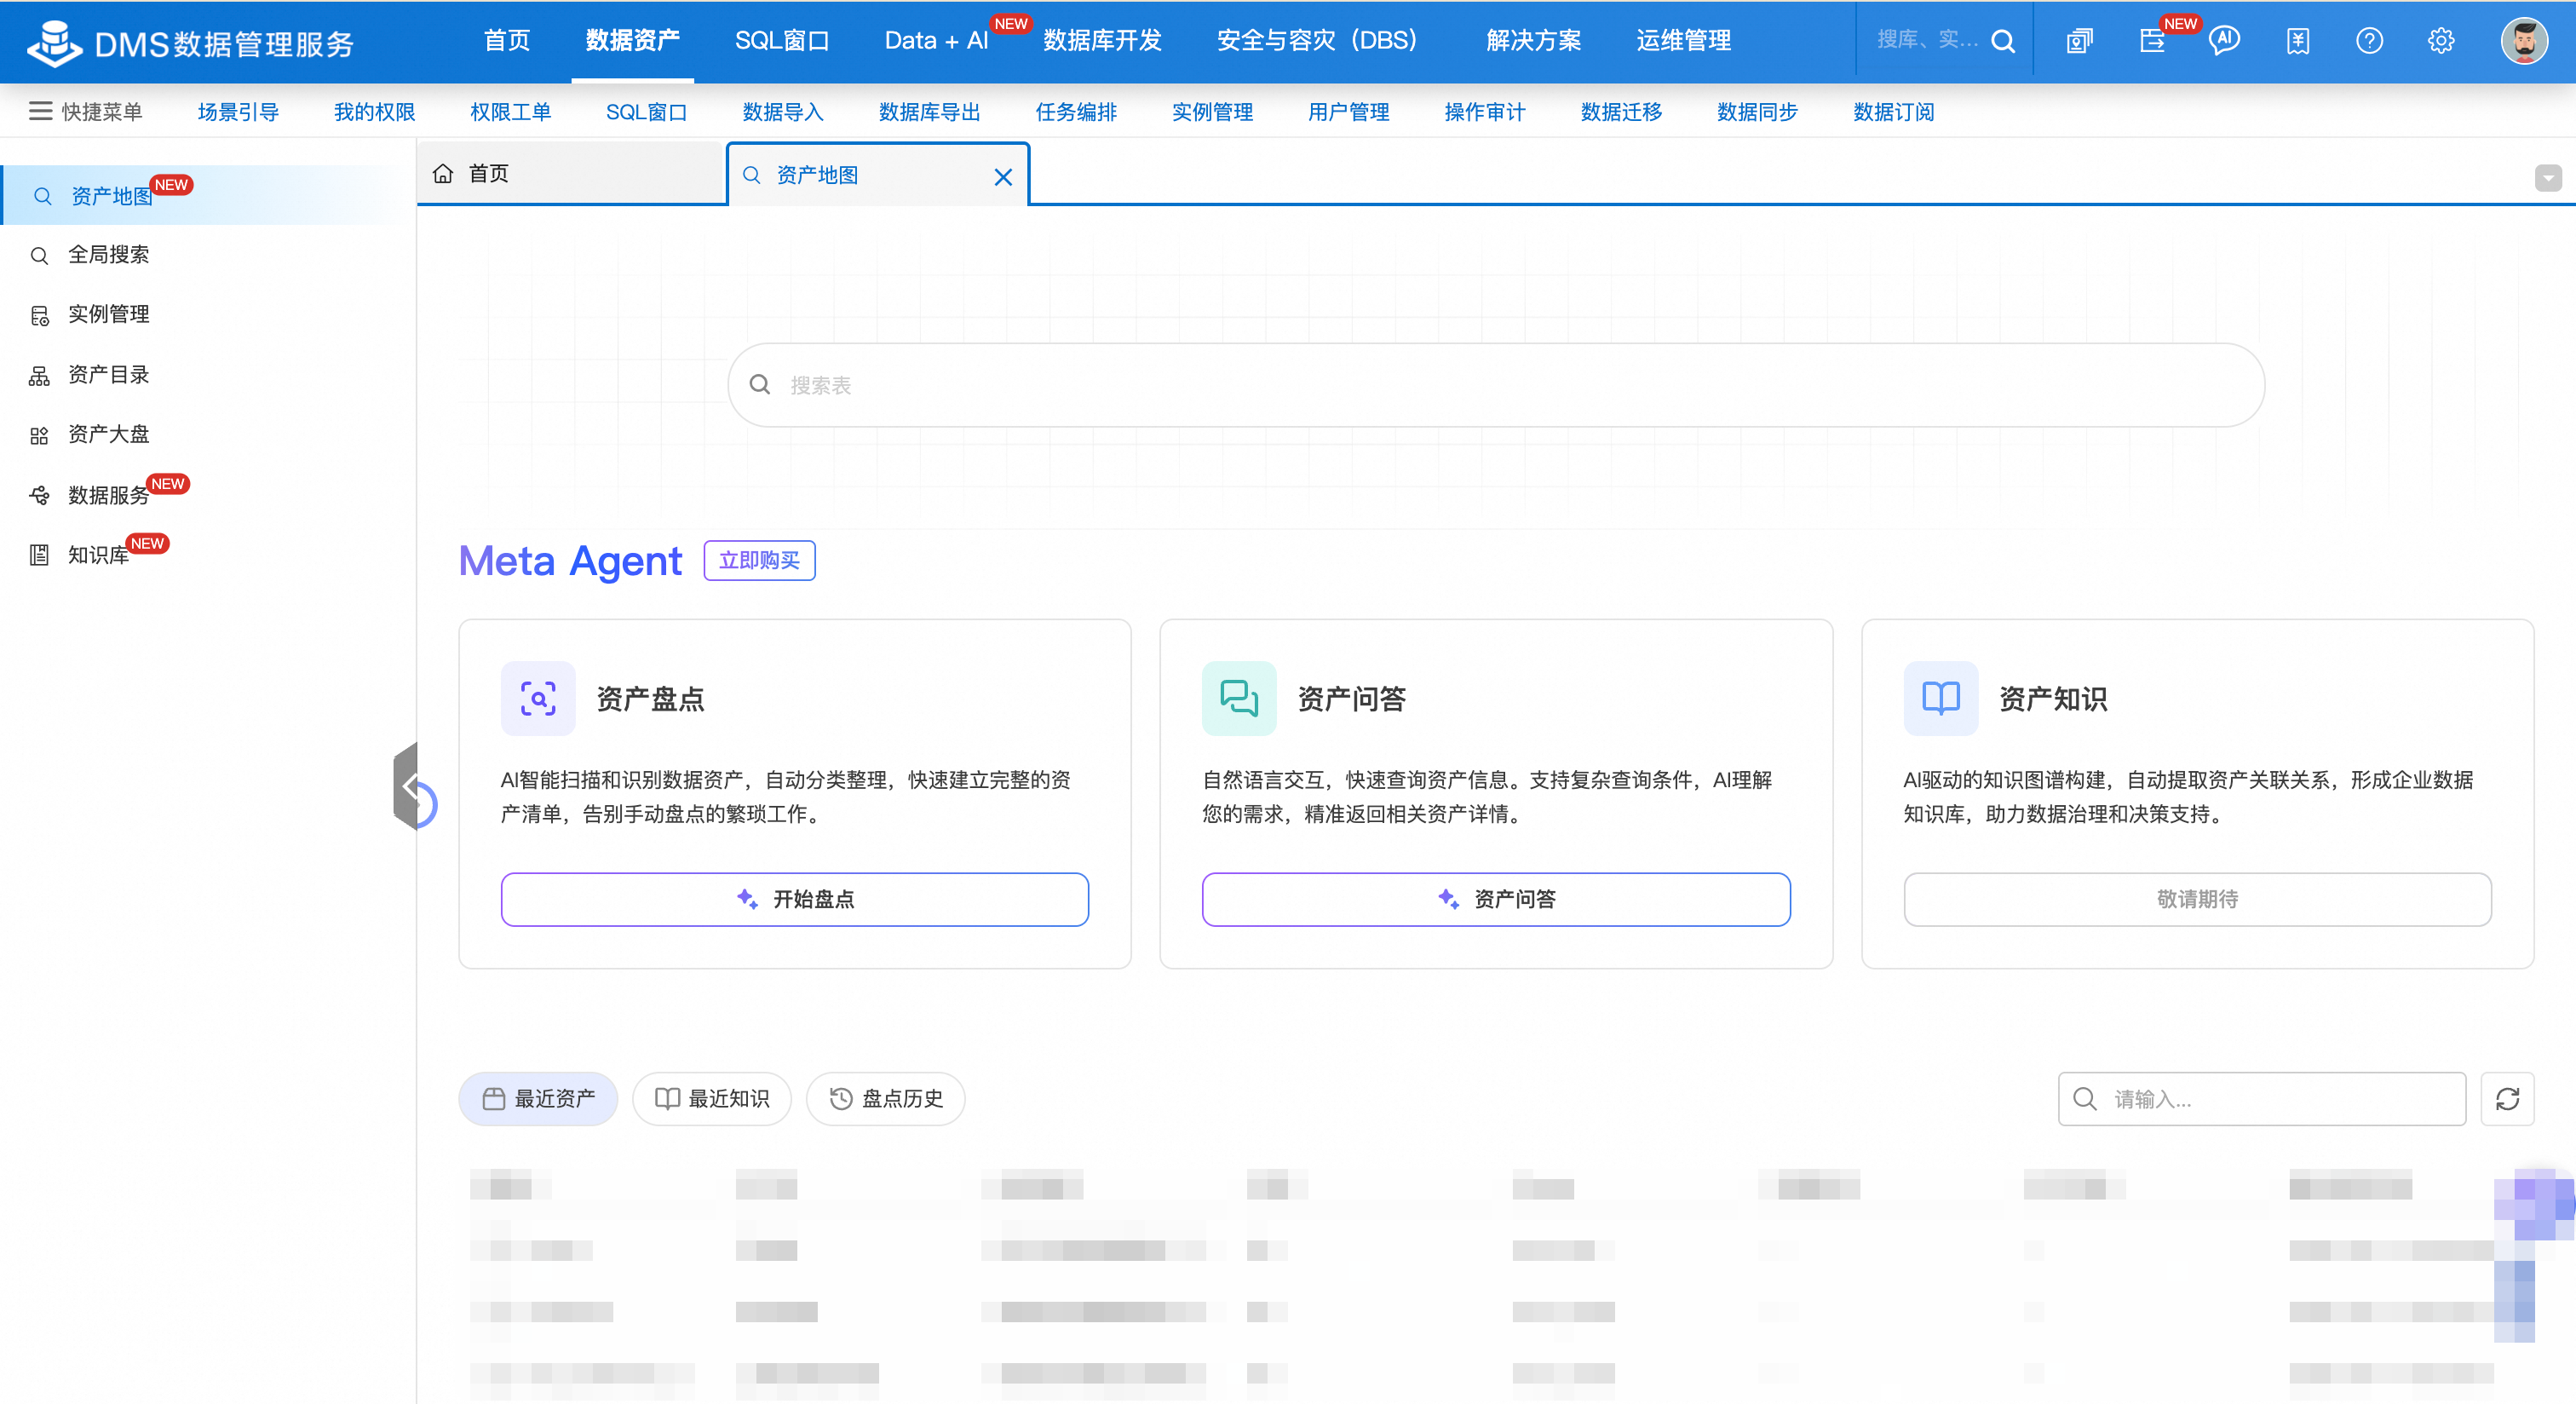The width and height of the screenshot is (2576, 1404).
Task: Click the user avatar in top right
Action: pyautogui.click(x=2523, y=41)
